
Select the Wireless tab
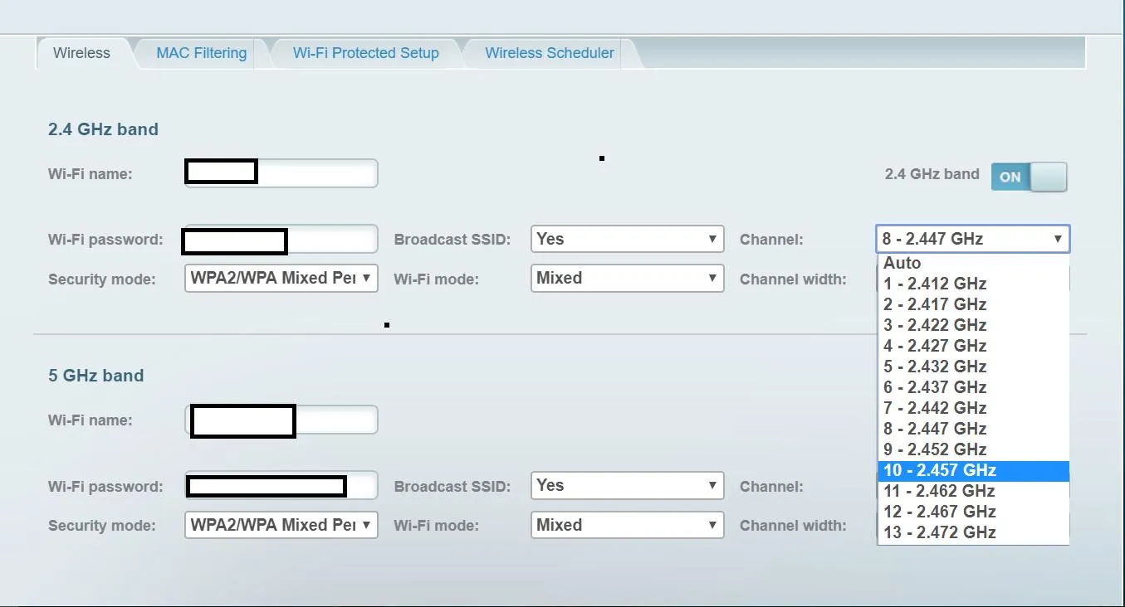point(81,53)
